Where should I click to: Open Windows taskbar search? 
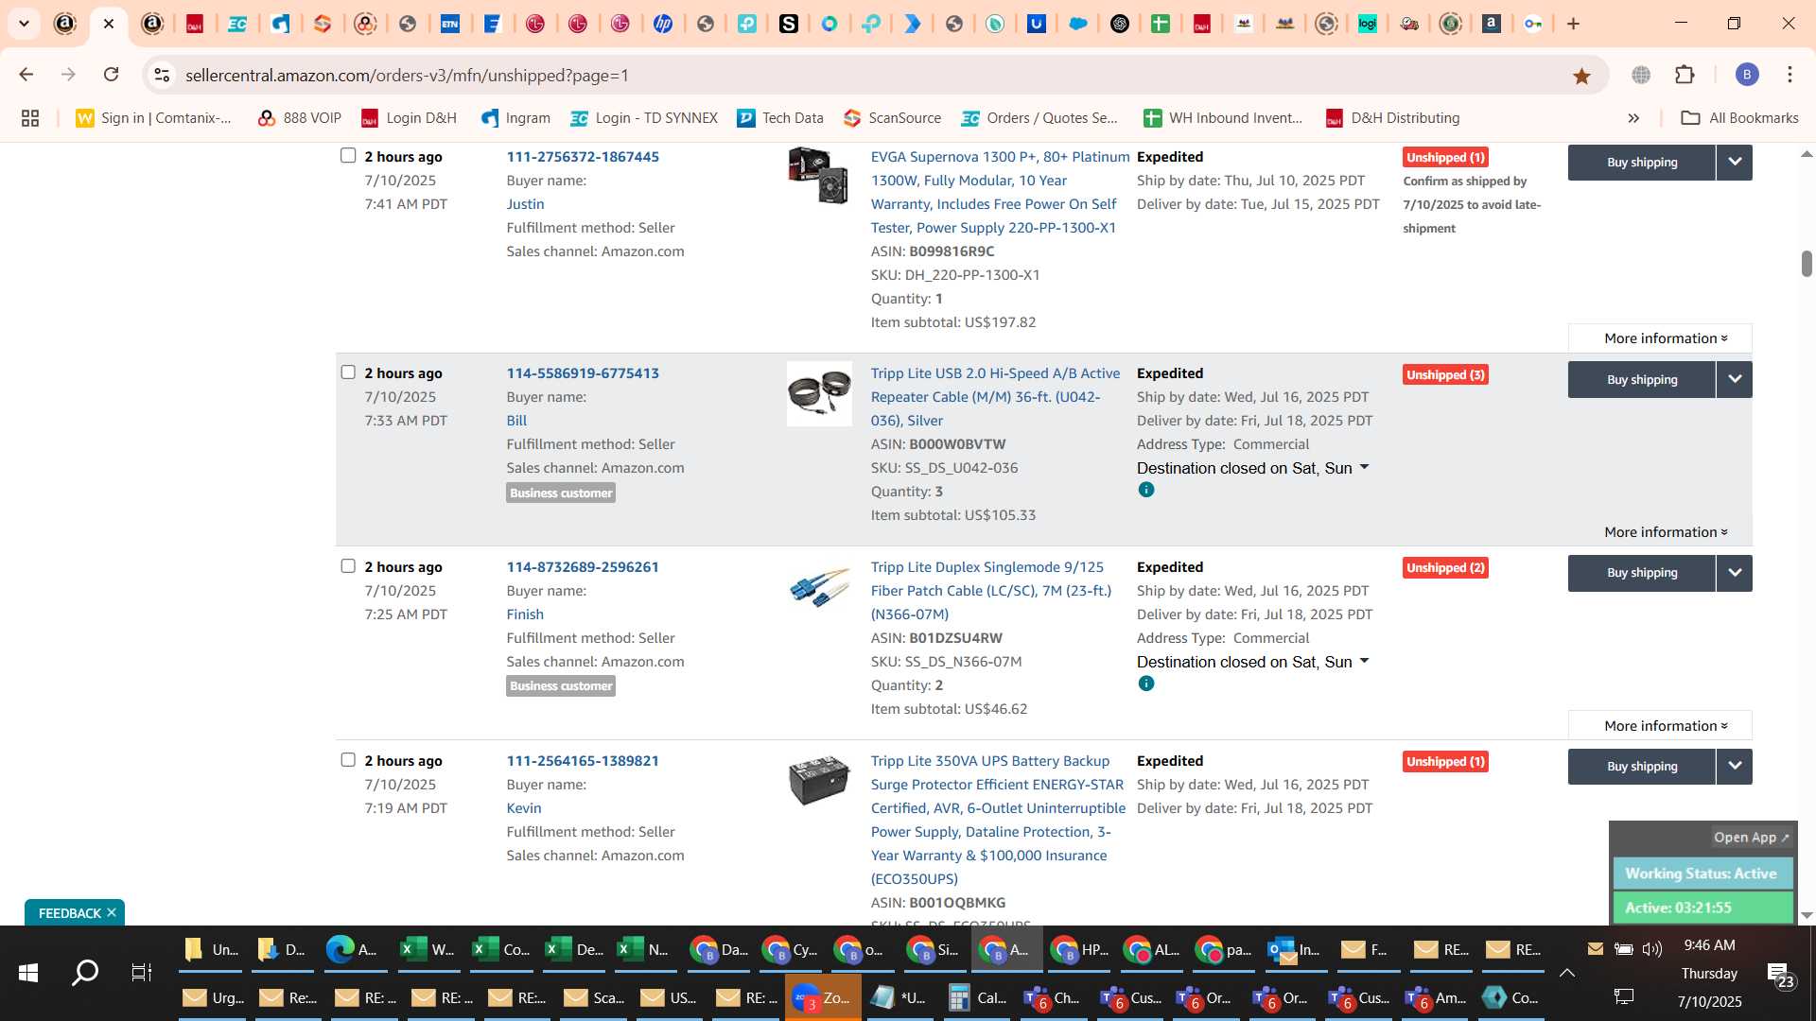click(x=85, y=973)
